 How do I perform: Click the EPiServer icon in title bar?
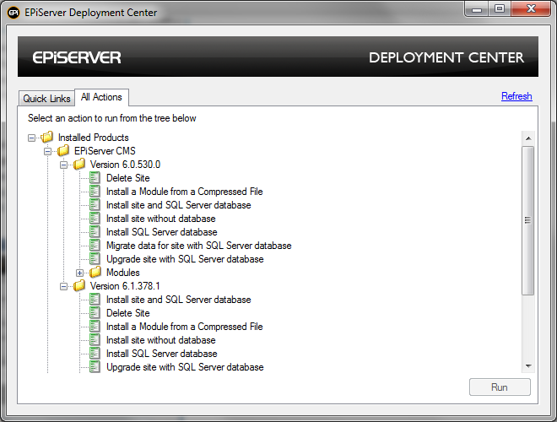[14, 14]
